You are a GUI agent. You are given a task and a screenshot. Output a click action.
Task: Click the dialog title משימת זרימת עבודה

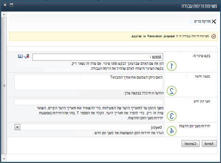pyautogui.click(x=199, y=6)
